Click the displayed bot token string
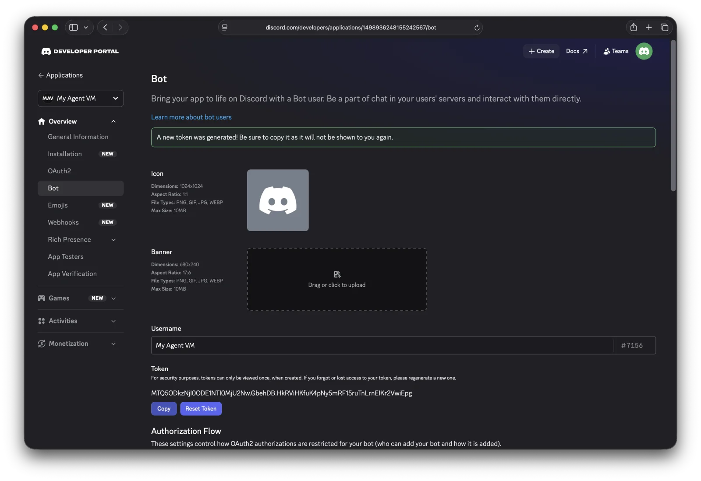701x481 pixels. [x=282, y=393]
